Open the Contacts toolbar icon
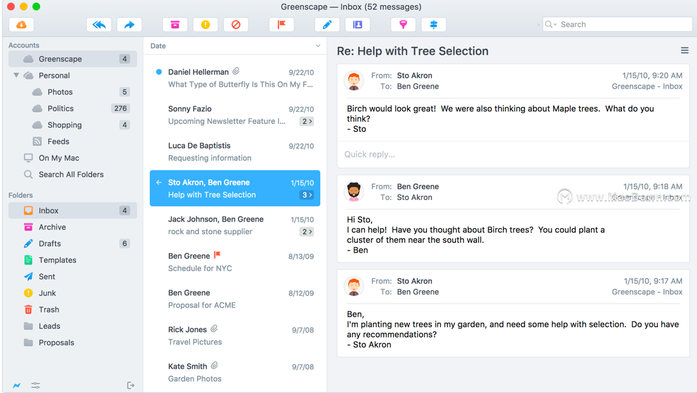This screenshot has width=697, height=393. click(358, 25)
